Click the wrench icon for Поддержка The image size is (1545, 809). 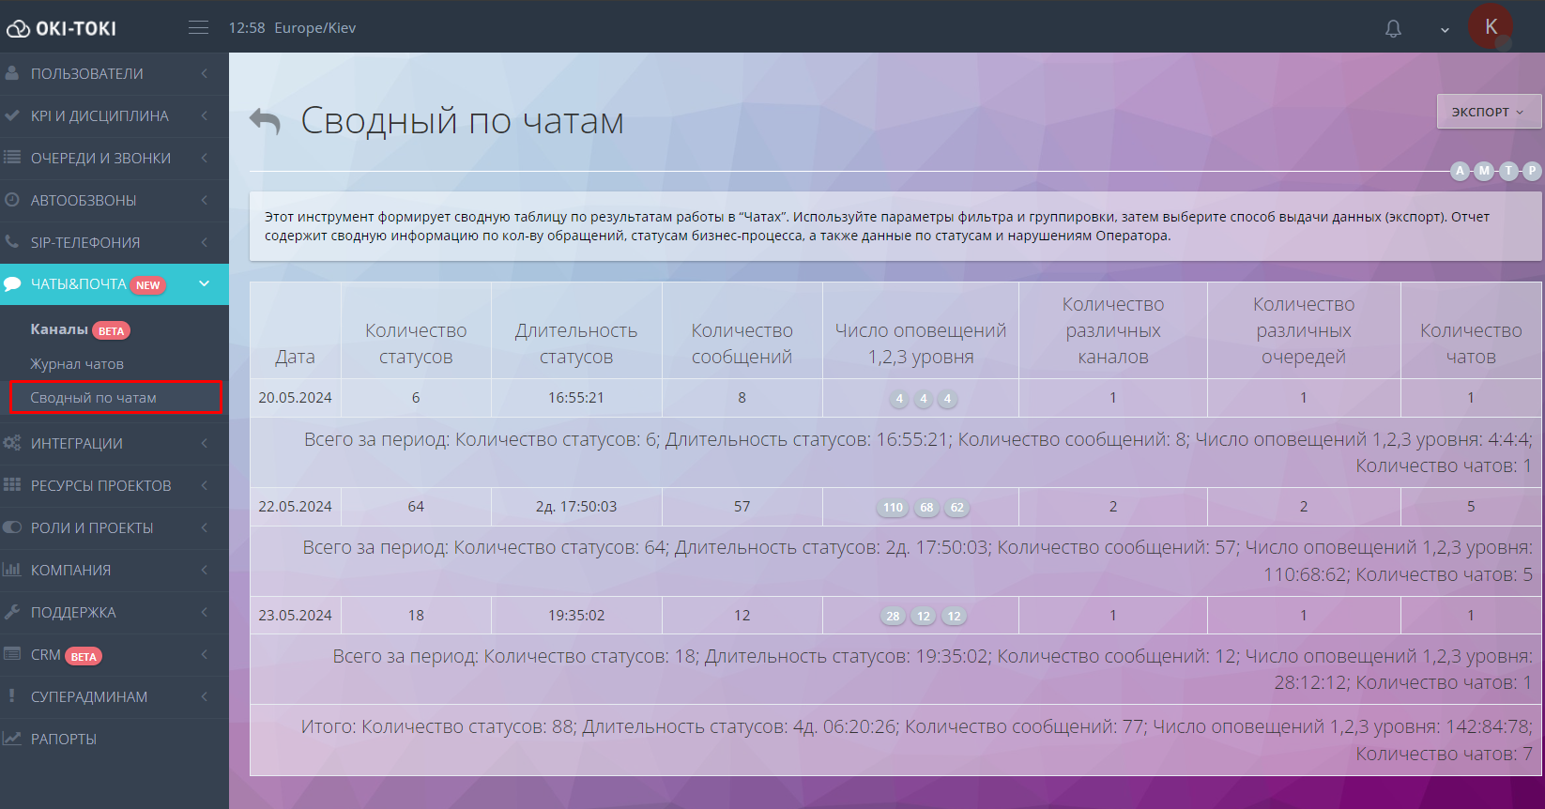point(12,612)
